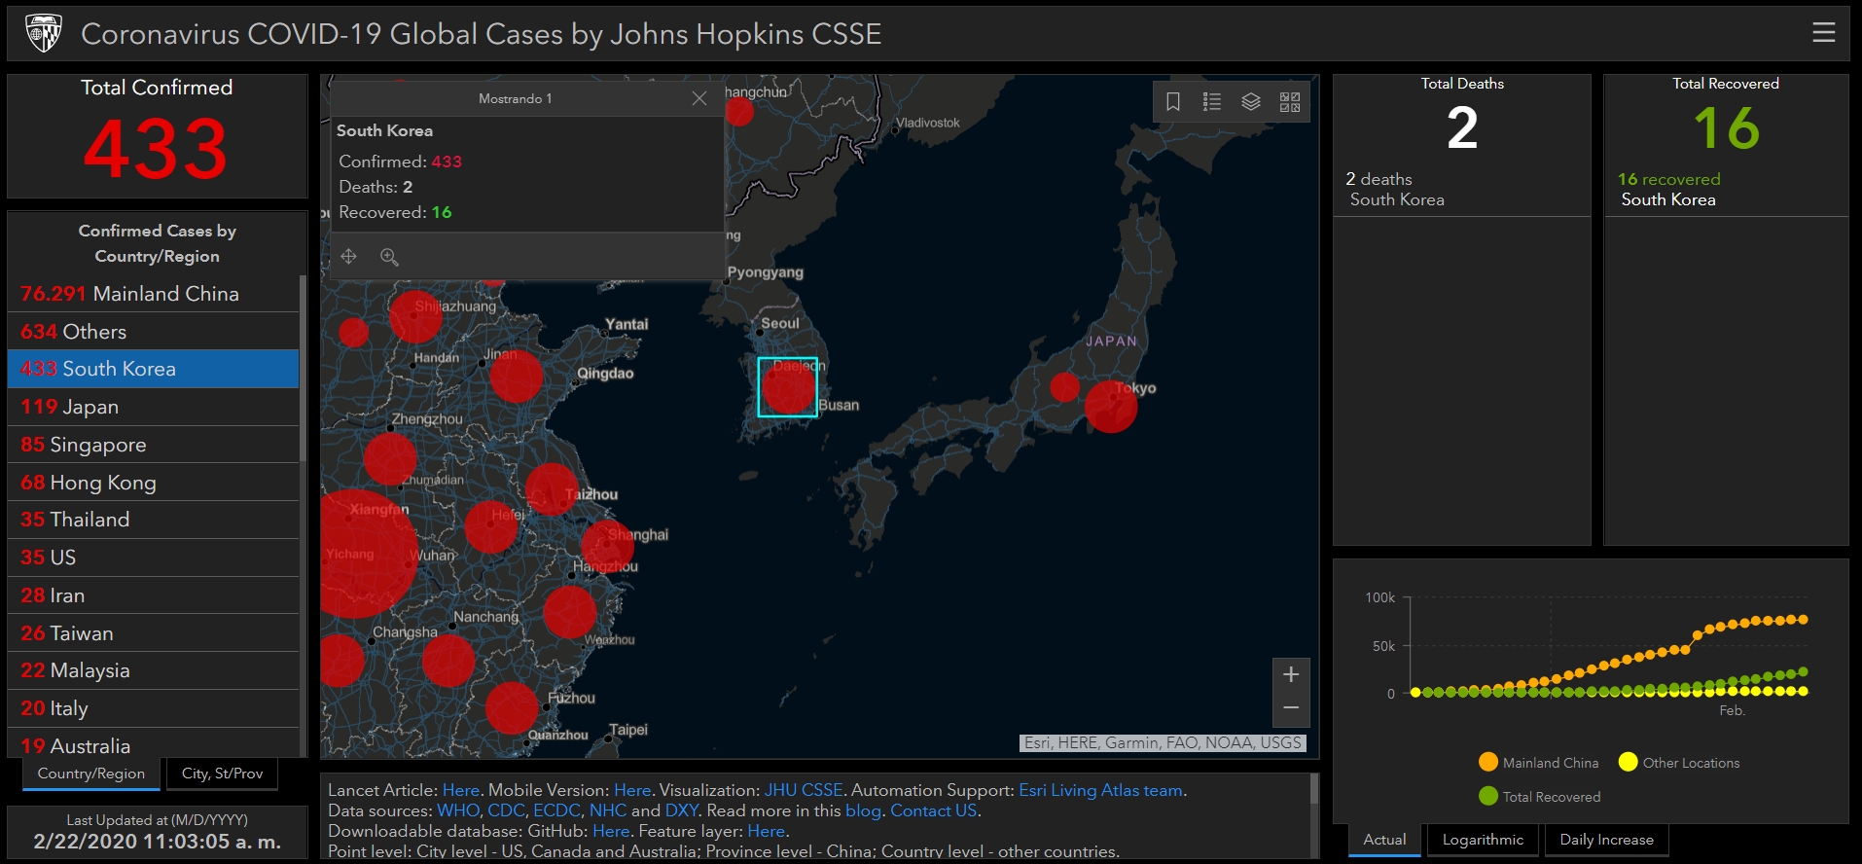The height and width of the screenshot is (864, 1862).
Task: Open the blog link
Action: [x=863, y=810]
